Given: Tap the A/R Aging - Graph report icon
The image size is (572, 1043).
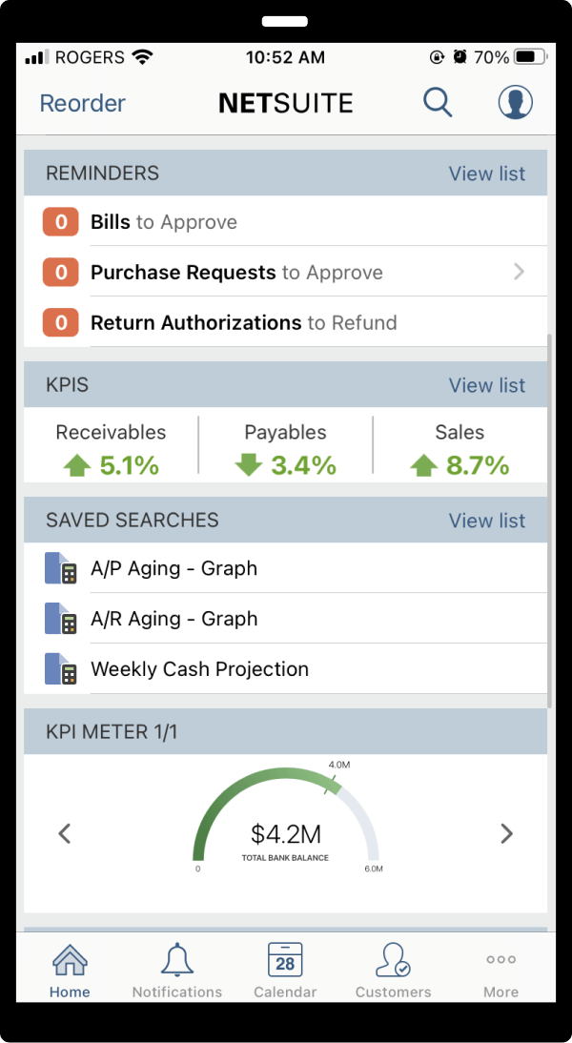Looking at the screenshot, I should [60, 618].
